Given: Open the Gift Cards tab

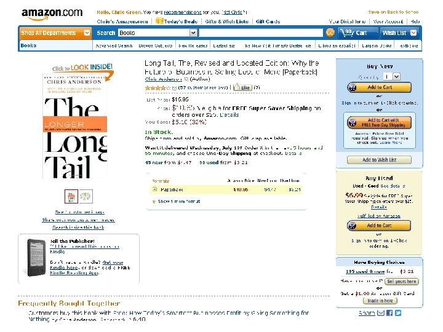Looking at the screenshot, I should (268, 22).
